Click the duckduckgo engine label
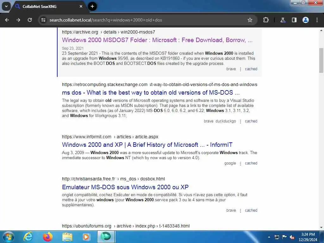This screenshot has height=243, width=324. (x=226, y=121)
